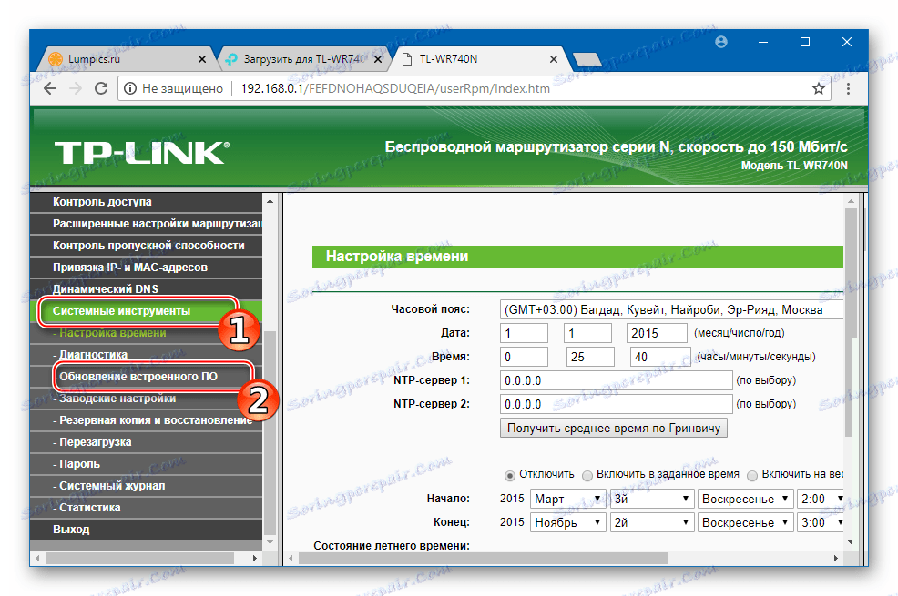
Task: Bookmark this page with the star icon
Action: point(819,88)
